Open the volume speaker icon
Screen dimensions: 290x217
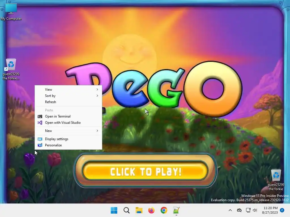(x=255, y=210)
